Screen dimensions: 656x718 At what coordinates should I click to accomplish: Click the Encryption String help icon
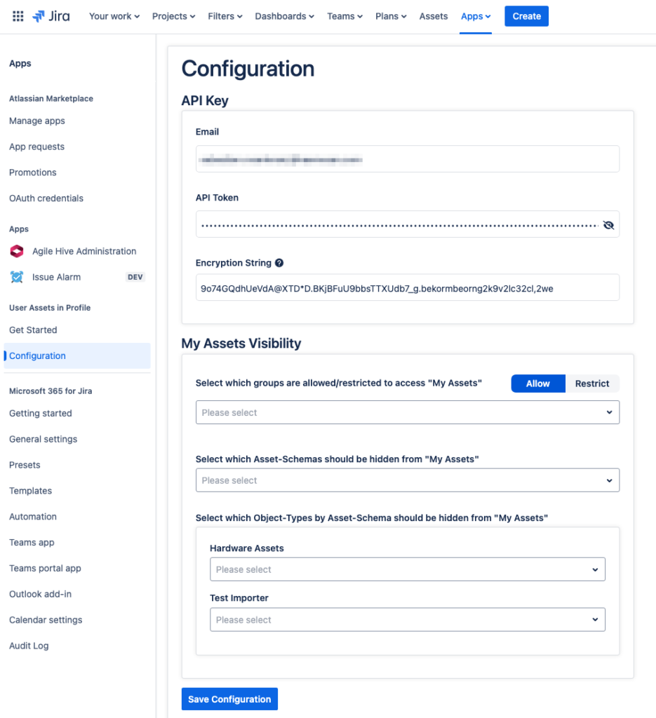point(279,263)
